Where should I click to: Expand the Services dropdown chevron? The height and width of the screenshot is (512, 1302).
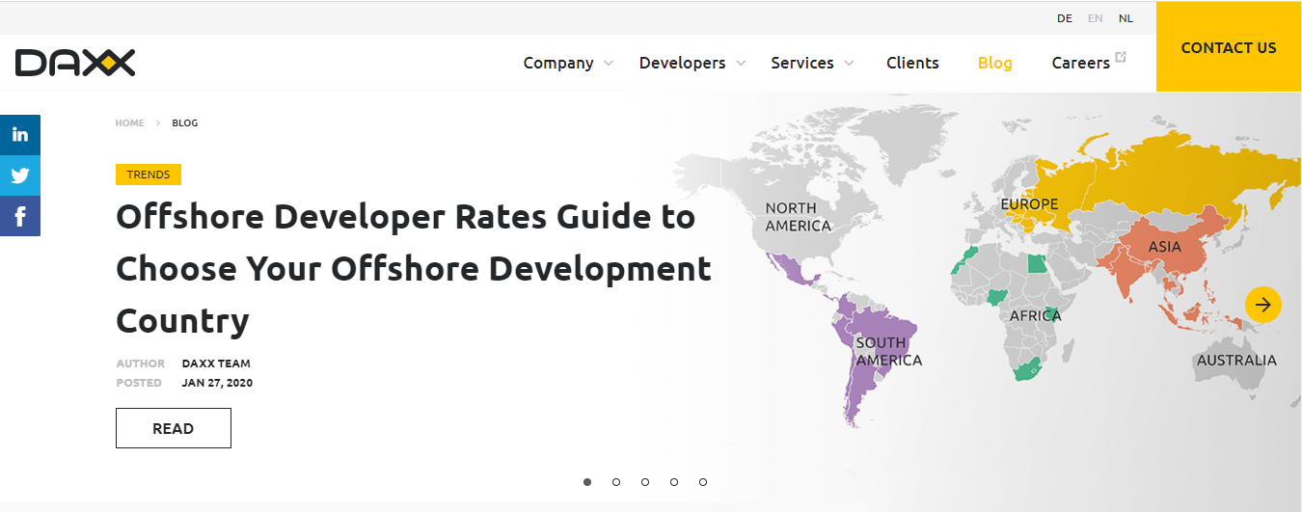tap(849, 64)
